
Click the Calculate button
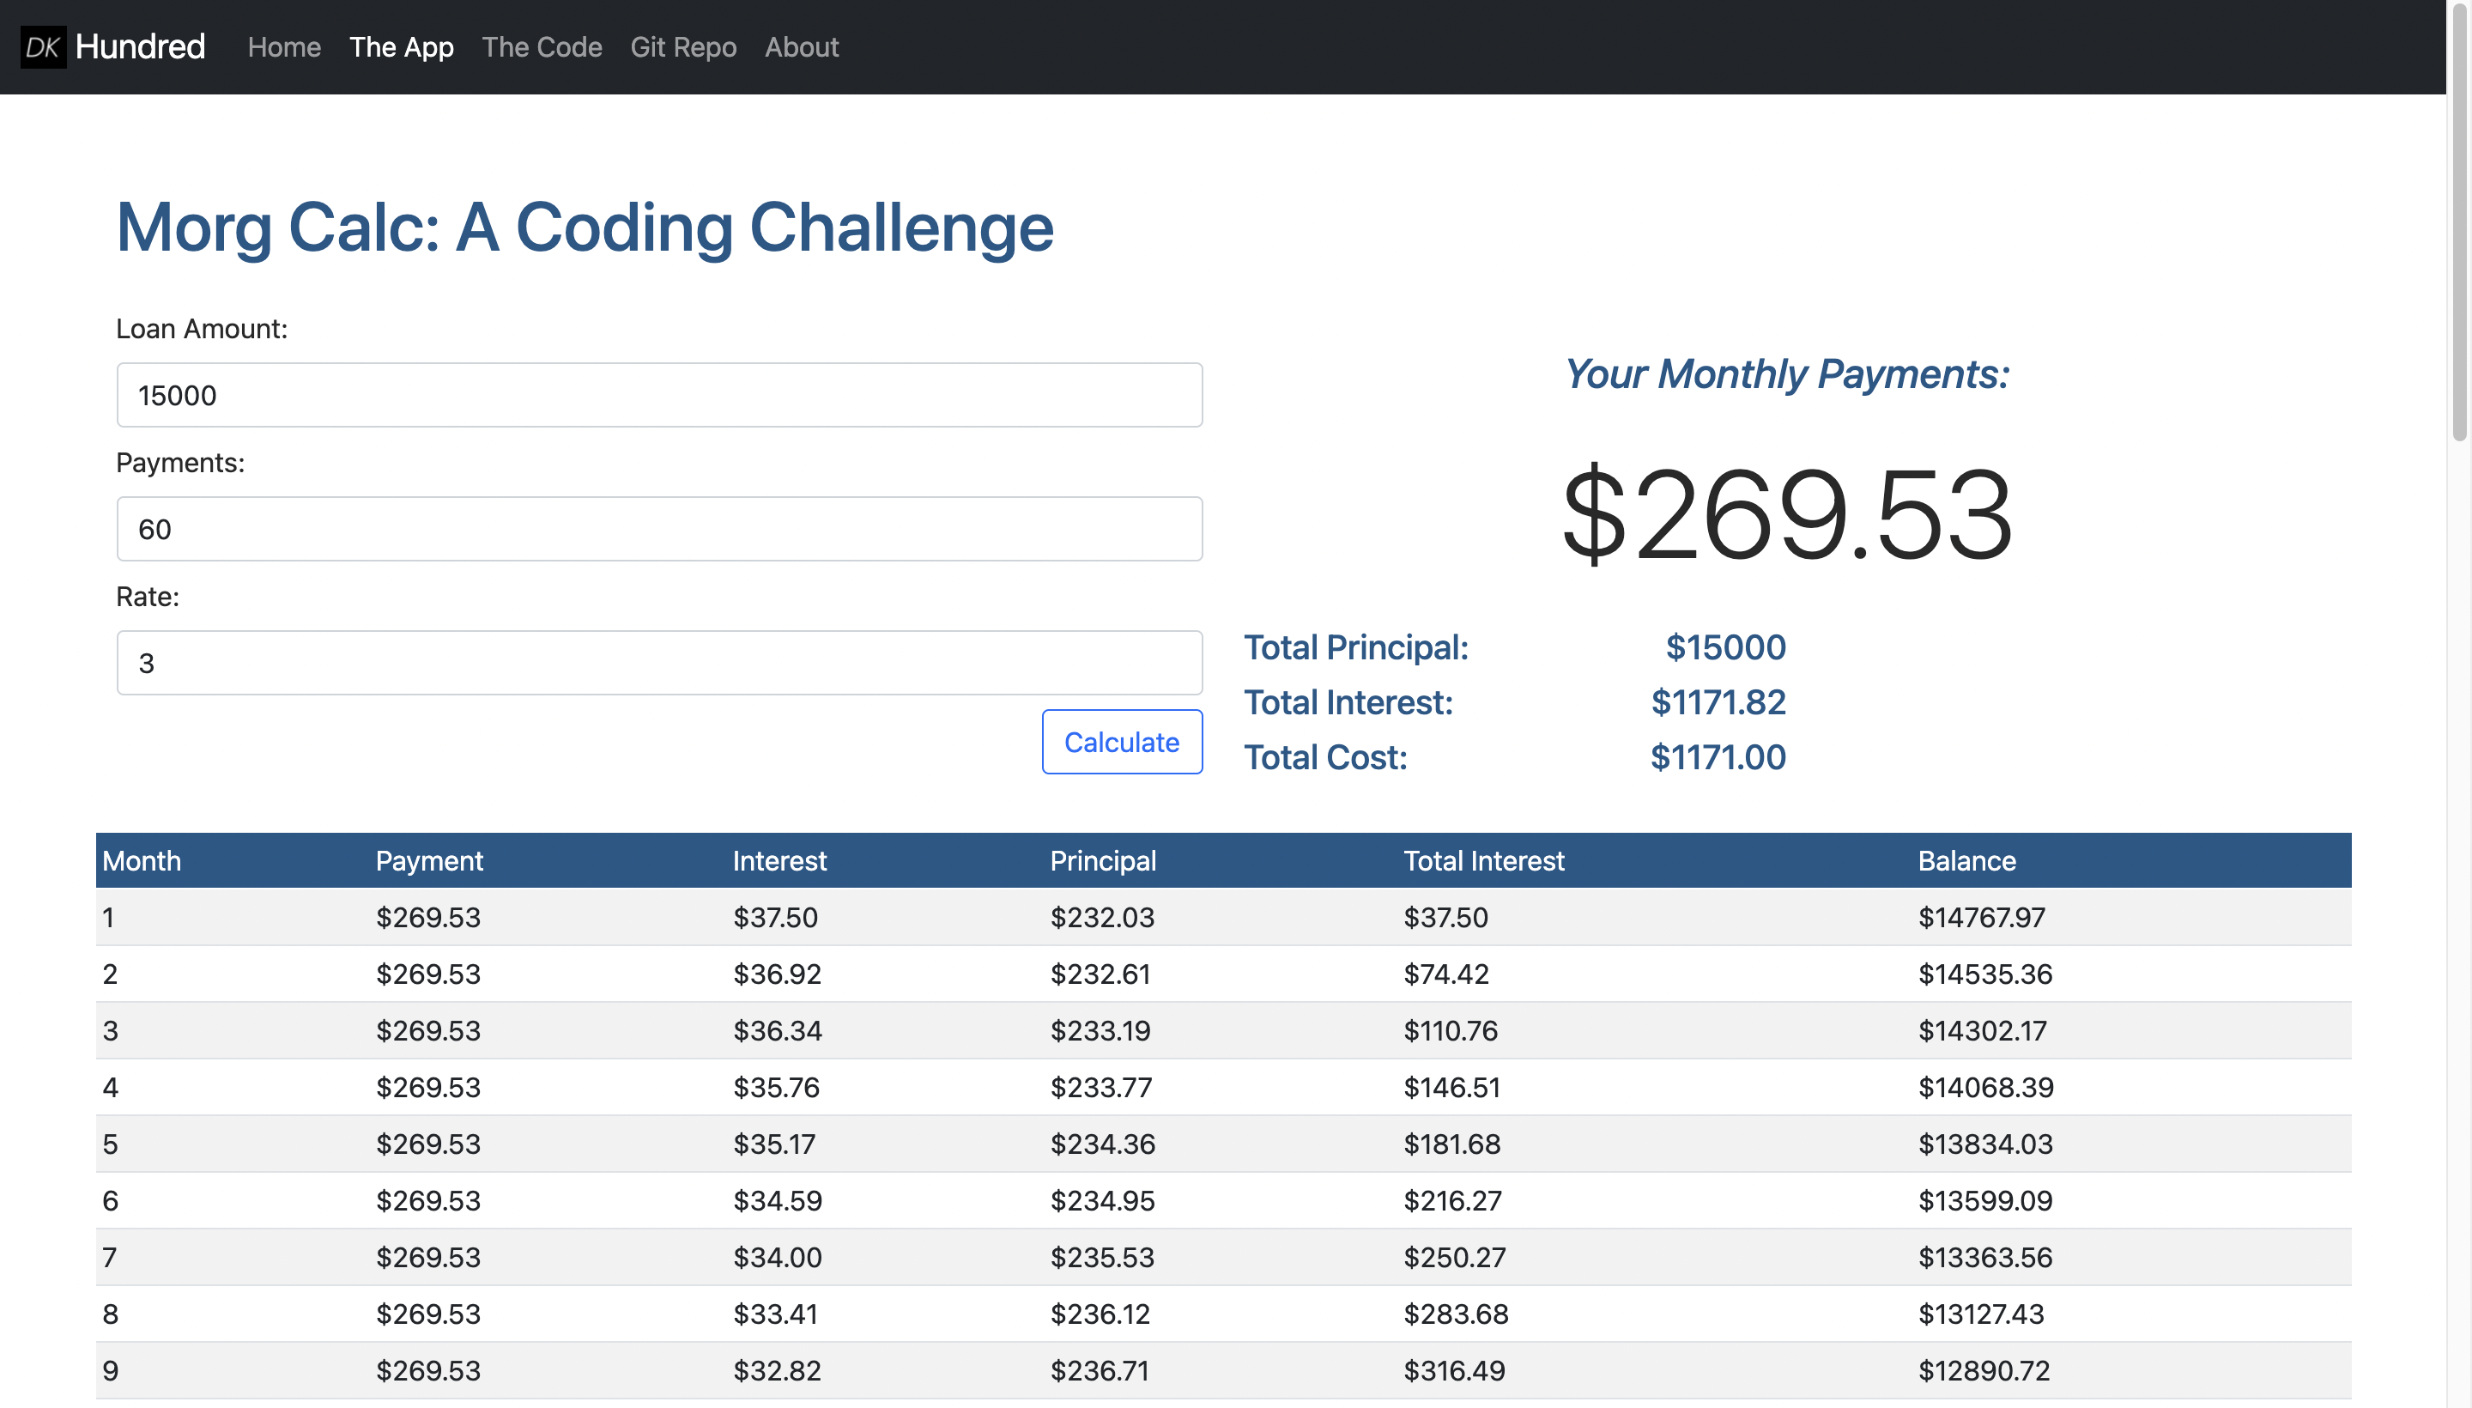(x=1122, y=742)
